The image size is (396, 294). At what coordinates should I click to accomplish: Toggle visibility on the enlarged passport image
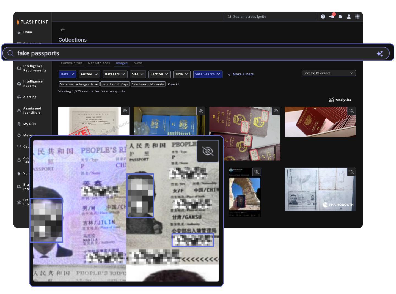click(x=208, y=151)
